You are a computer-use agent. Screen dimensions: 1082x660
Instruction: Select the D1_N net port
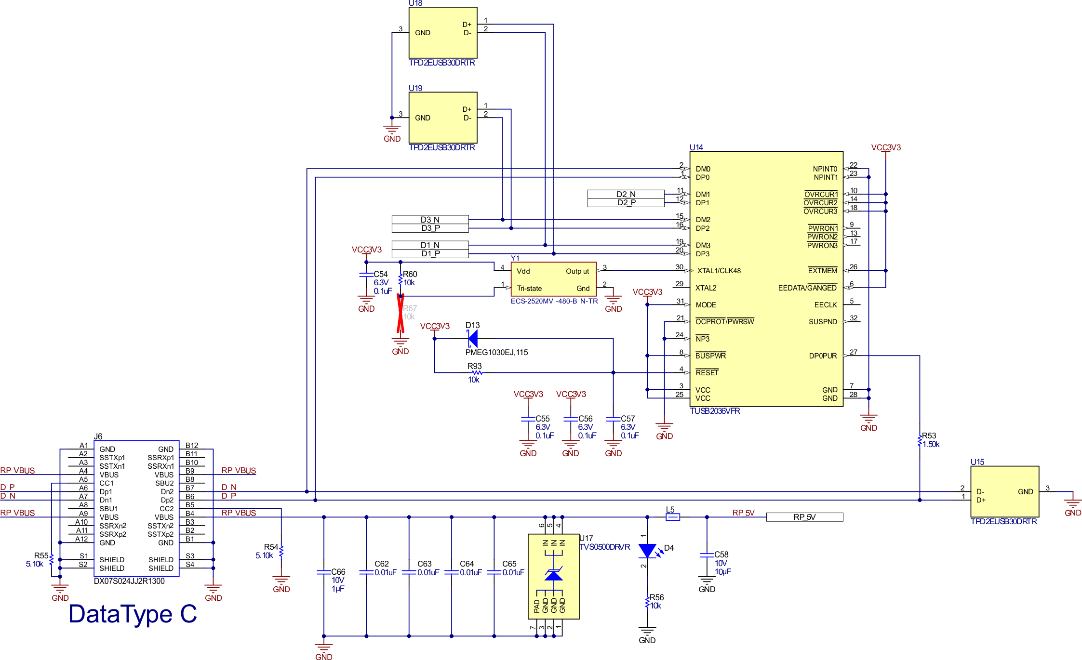[x=430, y=245]
